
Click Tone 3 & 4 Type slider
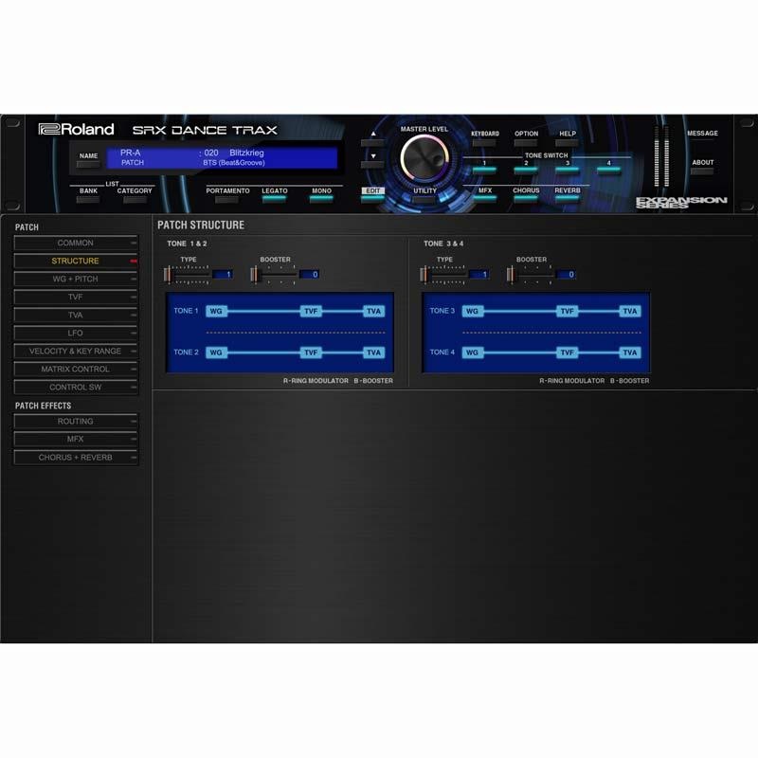click(442, 275)
